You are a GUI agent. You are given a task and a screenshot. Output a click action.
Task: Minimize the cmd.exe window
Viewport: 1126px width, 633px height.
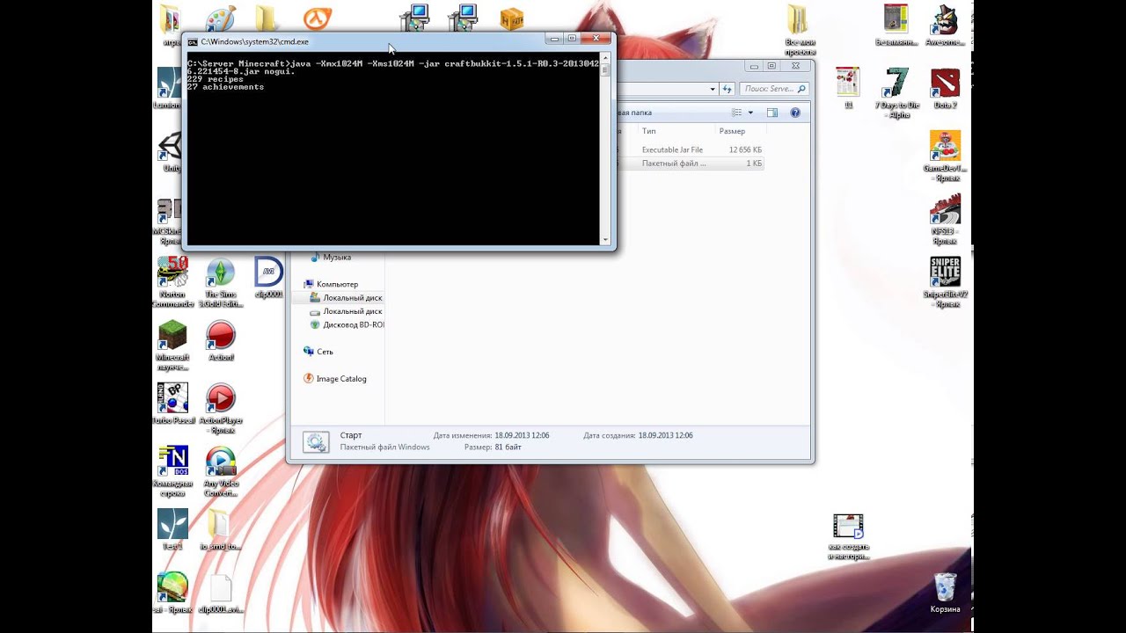(x=554, y=39)
